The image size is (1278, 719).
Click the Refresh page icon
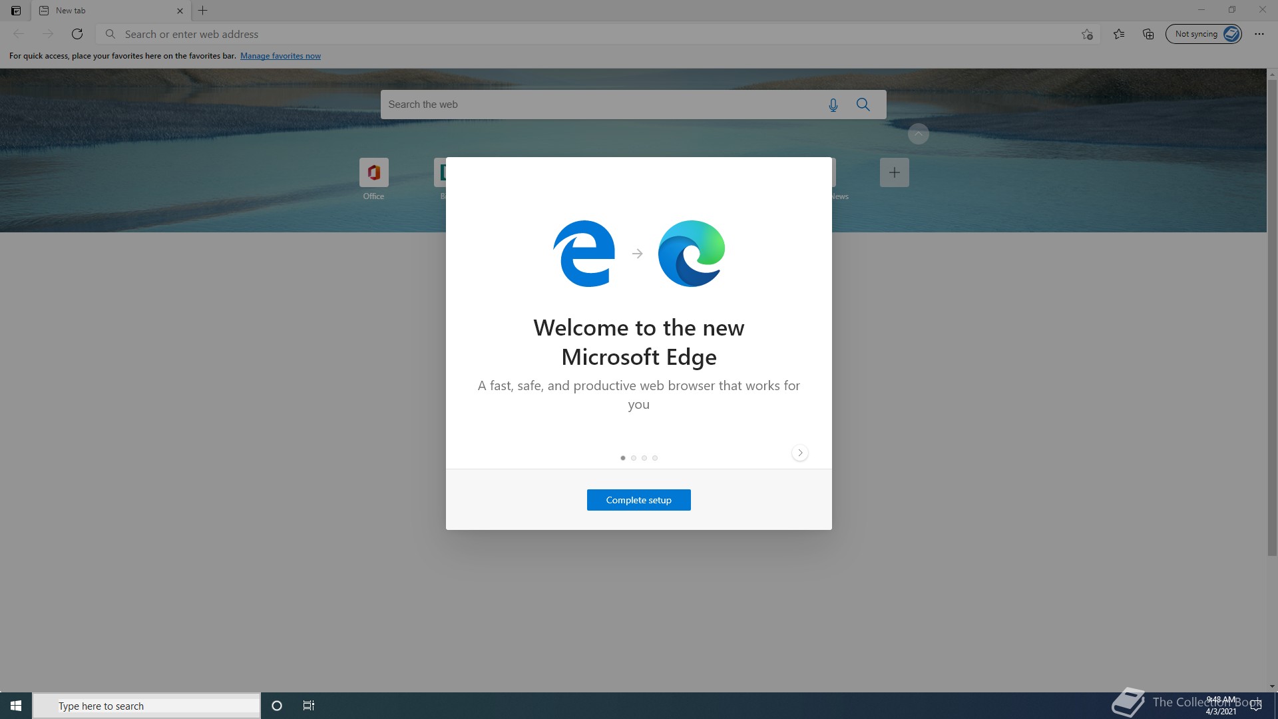click(77, 34)
